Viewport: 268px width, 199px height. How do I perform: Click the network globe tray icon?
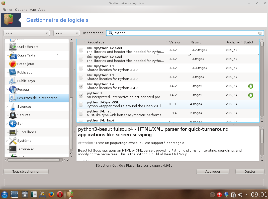(226, 194)
